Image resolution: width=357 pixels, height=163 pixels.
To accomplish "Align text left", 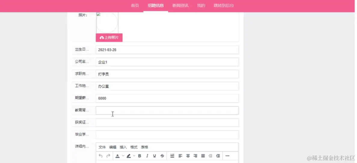I will point(180,156).
